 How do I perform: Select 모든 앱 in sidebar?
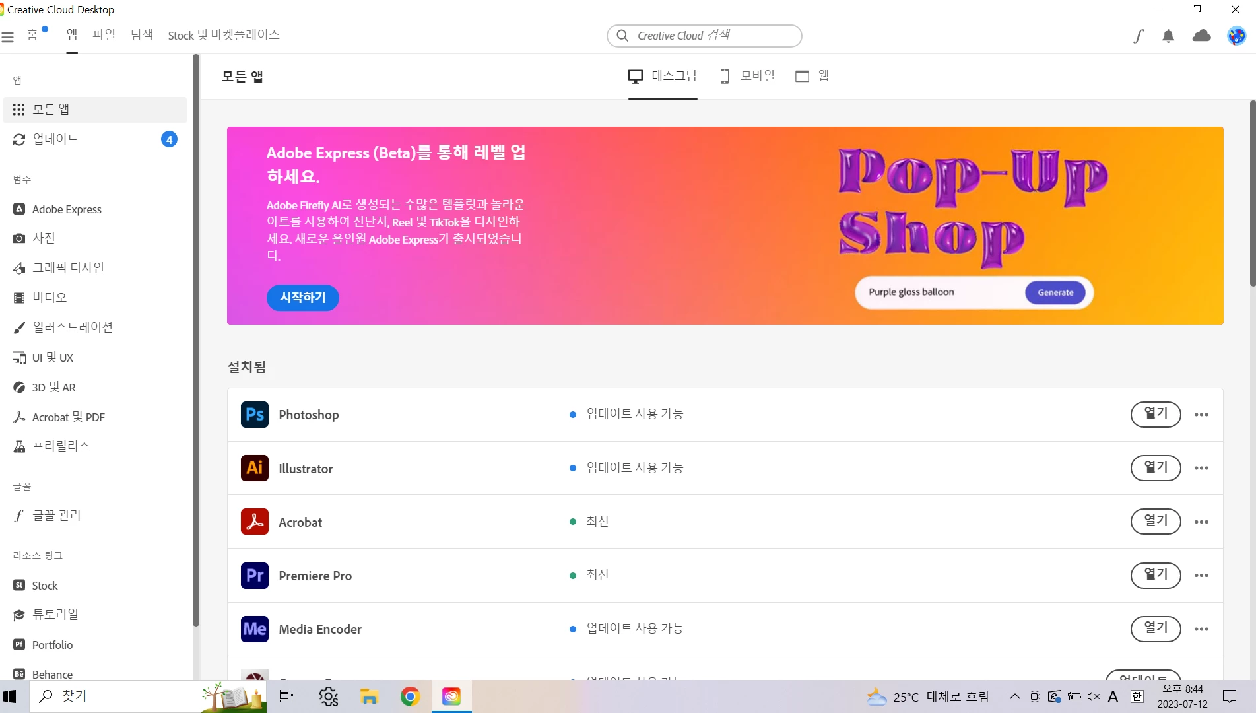click(x=95, y=110)
